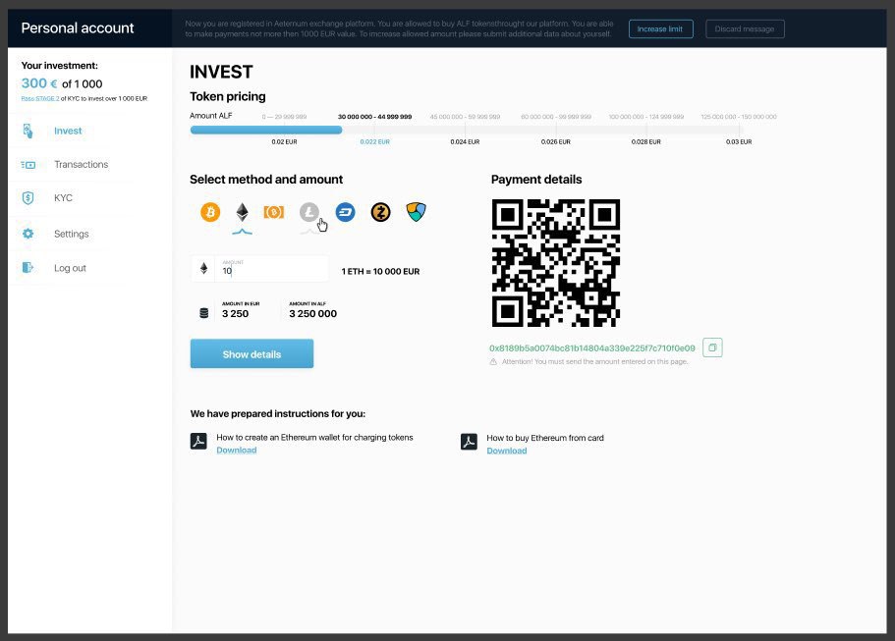895x641 pixels.
Task: Click the Discard message button
Action: coord(745,29)
